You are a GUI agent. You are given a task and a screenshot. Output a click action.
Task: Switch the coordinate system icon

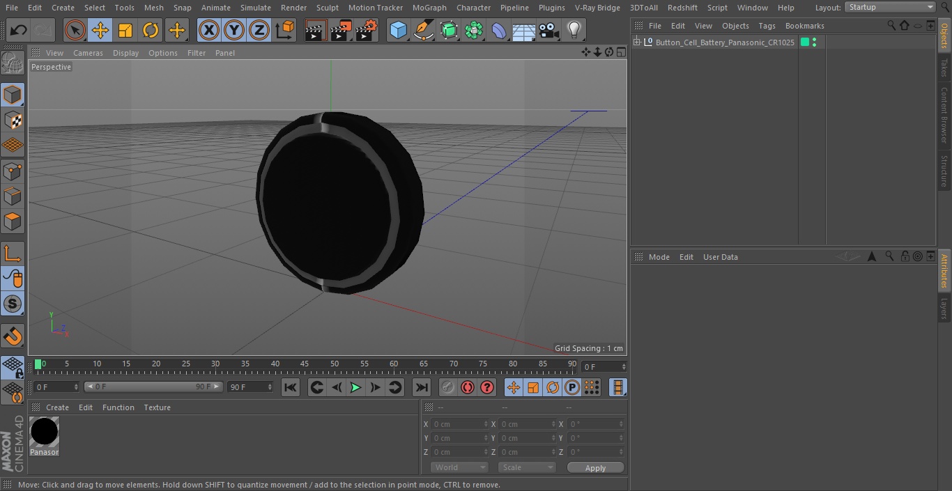[284, 30]
